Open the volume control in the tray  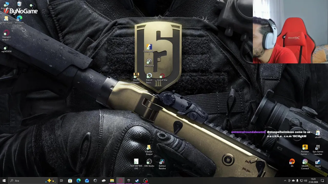[x=305, y=181]
